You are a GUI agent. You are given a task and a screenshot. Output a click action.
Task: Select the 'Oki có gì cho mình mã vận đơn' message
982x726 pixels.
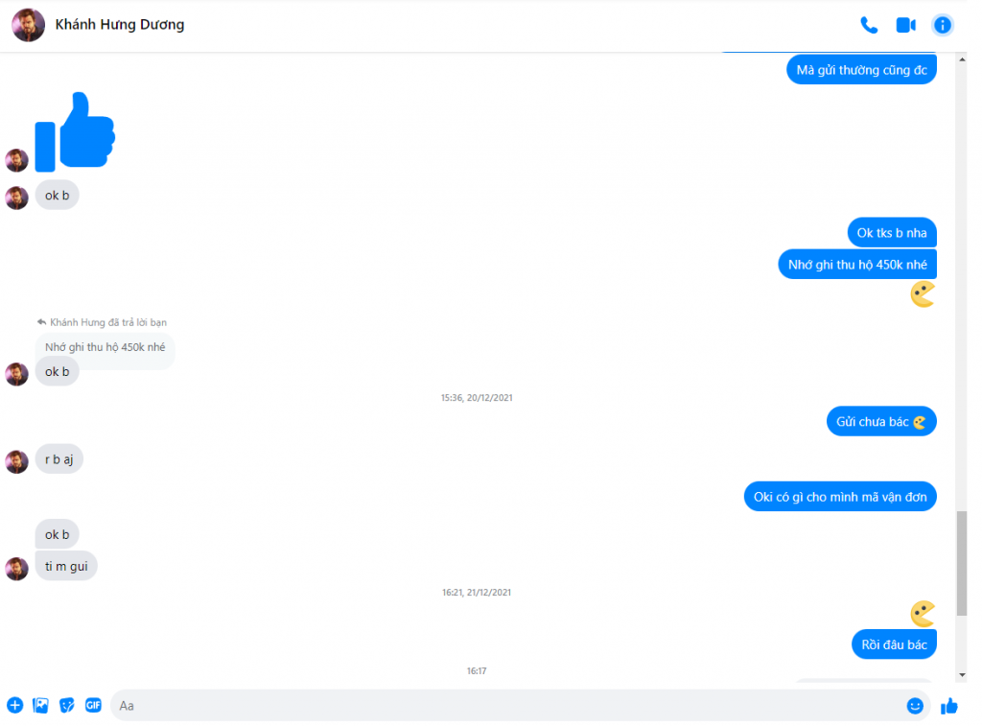(840, 497)
